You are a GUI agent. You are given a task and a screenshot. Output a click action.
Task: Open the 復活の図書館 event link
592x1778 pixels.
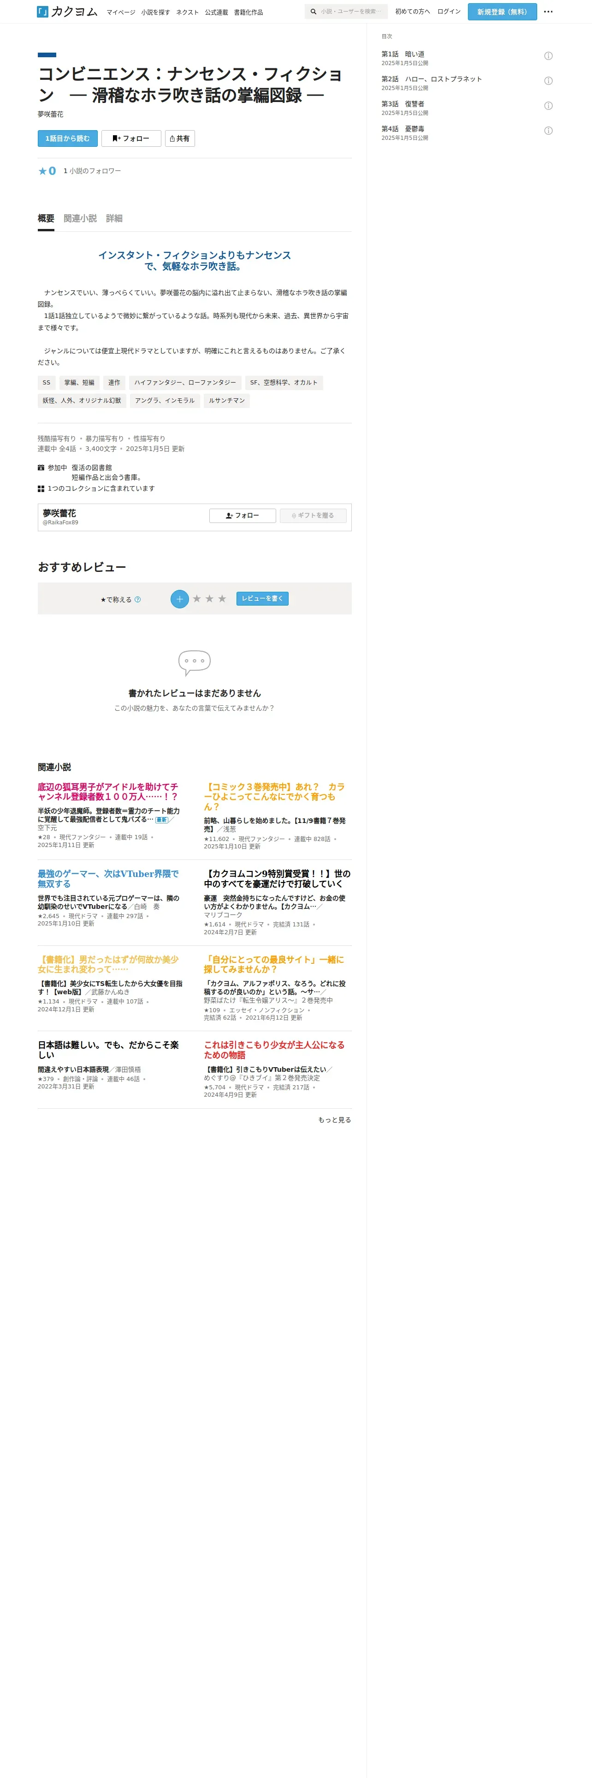pos(92,468)
